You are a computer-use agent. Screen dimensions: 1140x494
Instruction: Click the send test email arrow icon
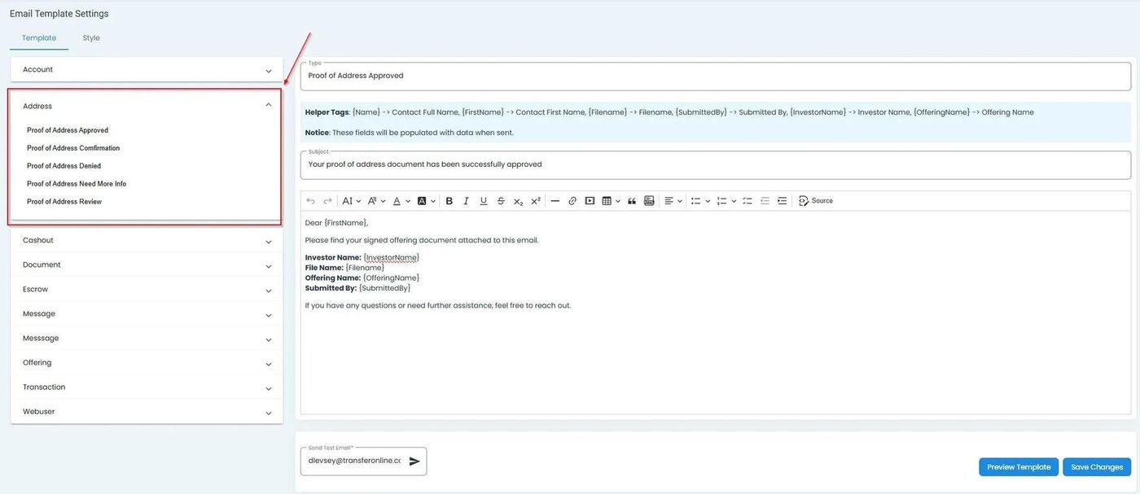pyautogui.click(x=414, y=461)
